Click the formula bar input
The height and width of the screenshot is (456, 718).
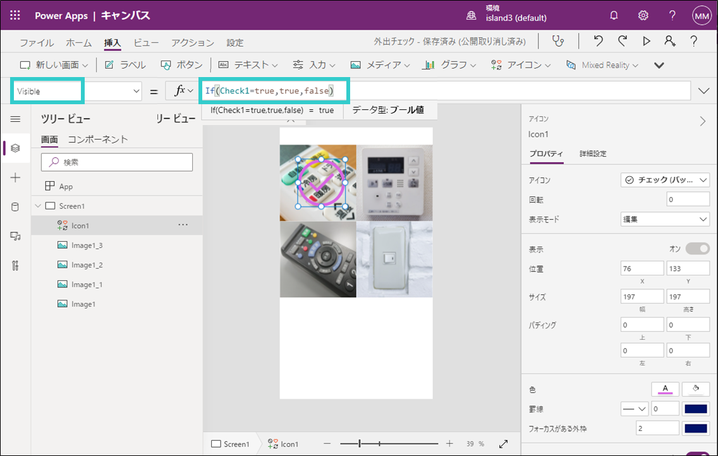pos(446,91)
